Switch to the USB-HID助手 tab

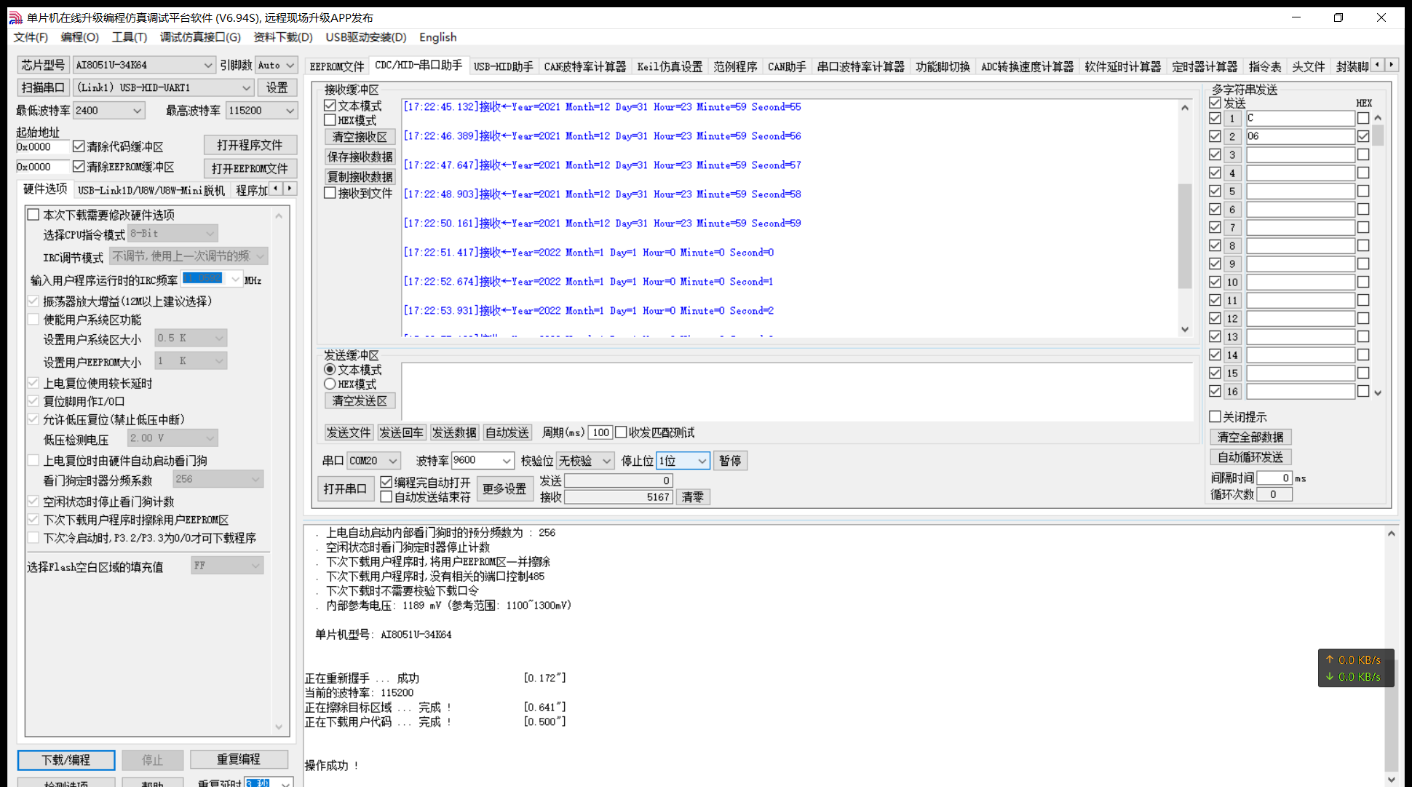[x=503, y=67]
